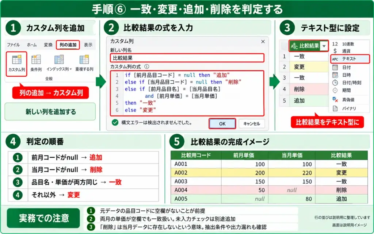
Task: Click the check-cross icon for 真偽値
Action: click(x=335, y=100)
